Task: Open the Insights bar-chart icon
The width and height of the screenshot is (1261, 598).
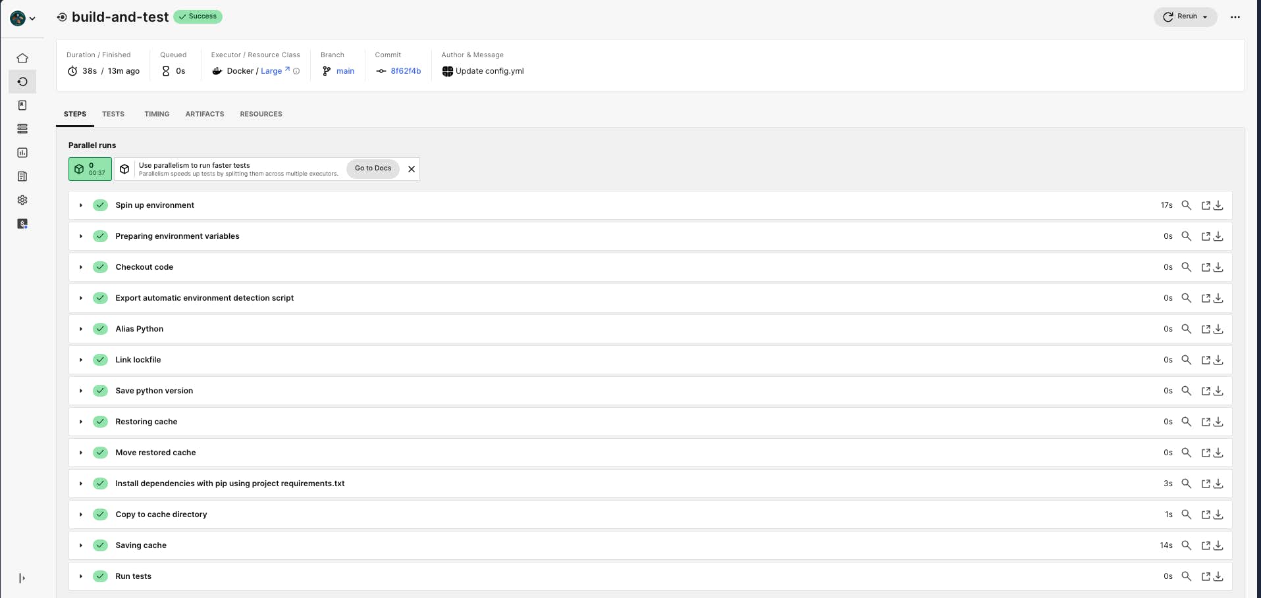Action: (22, 153)
